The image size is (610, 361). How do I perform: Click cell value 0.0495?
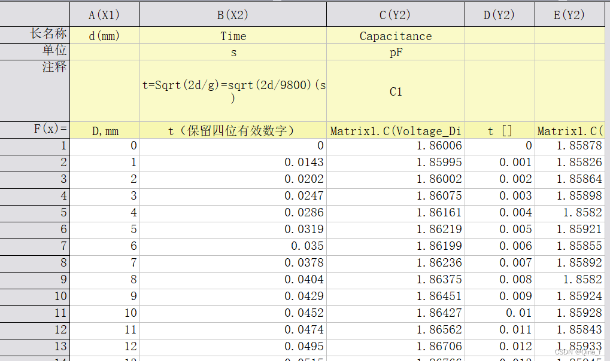click(233, 347)
